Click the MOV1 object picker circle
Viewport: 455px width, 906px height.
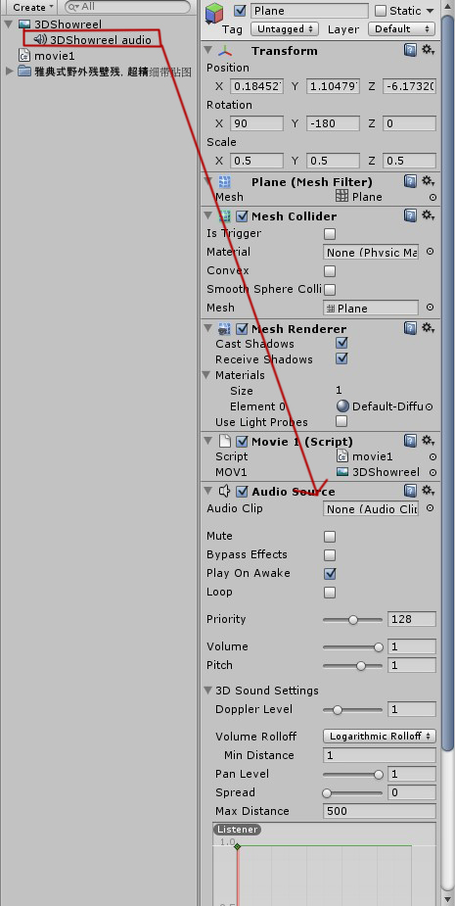(x=432, y=472)
